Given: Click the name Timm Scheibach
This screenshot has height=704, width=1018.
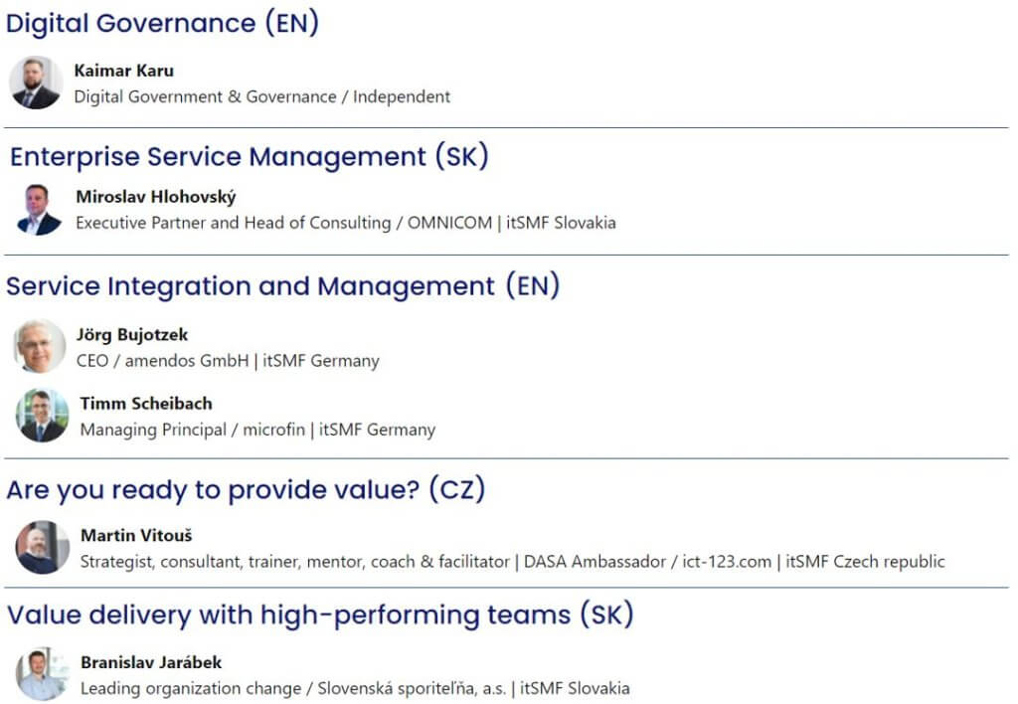Looking at the screenshot, I should coord(146,404).
